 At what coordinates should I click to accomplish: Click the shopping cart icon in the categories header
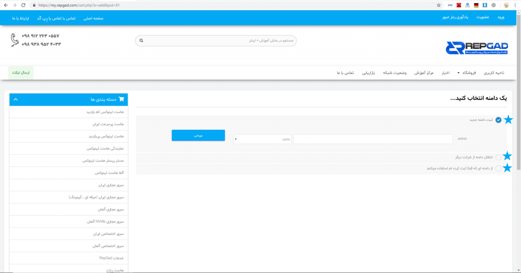(121, 99)
